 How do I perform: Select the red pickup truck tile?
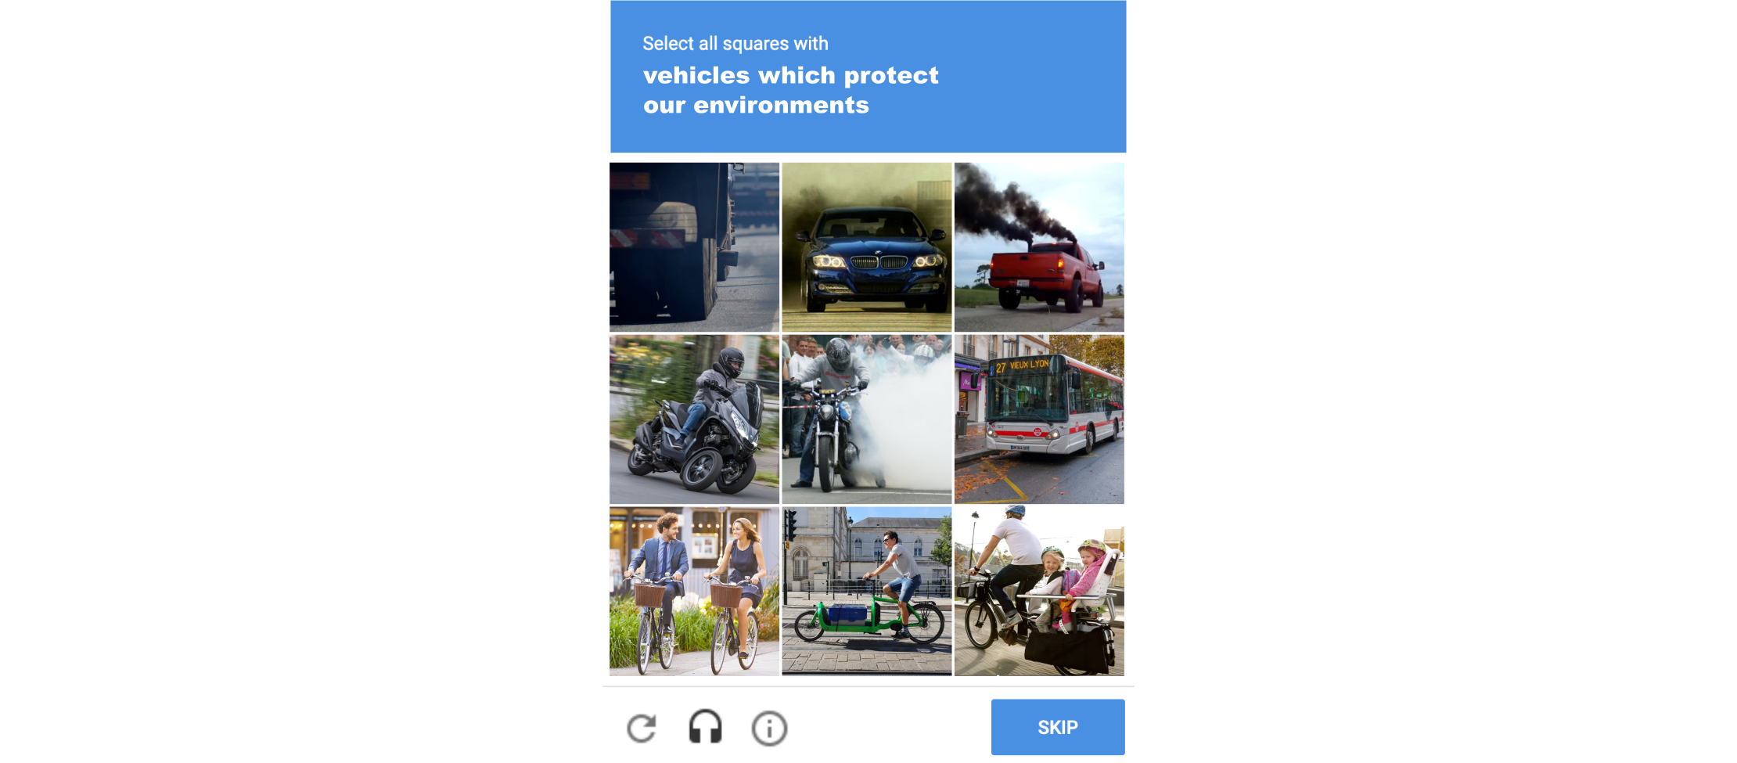click(x=1039, y=247)
